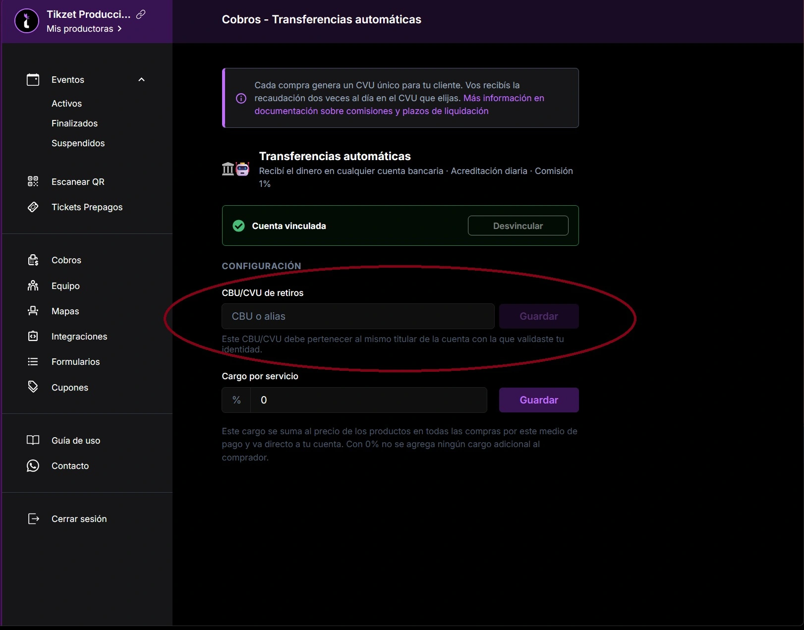The image size is (804, 630).
Task: Click the Eventos calendar icon
Action: pos(33,79)
